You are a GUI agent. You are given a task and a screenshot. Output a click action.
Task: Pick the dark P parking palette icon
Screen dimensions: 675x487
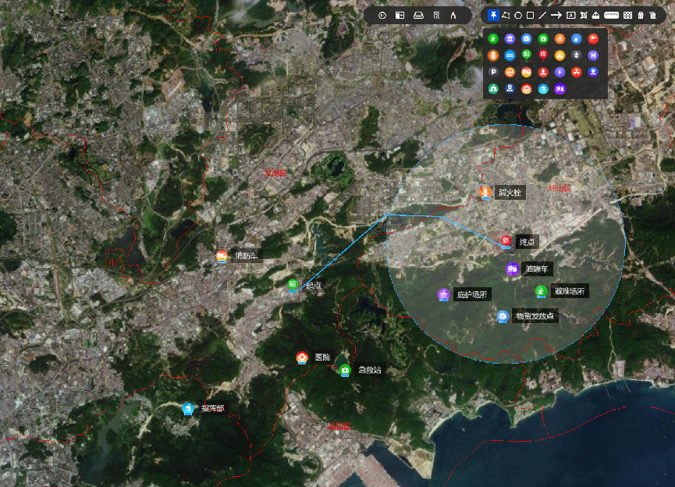(493, 73)
